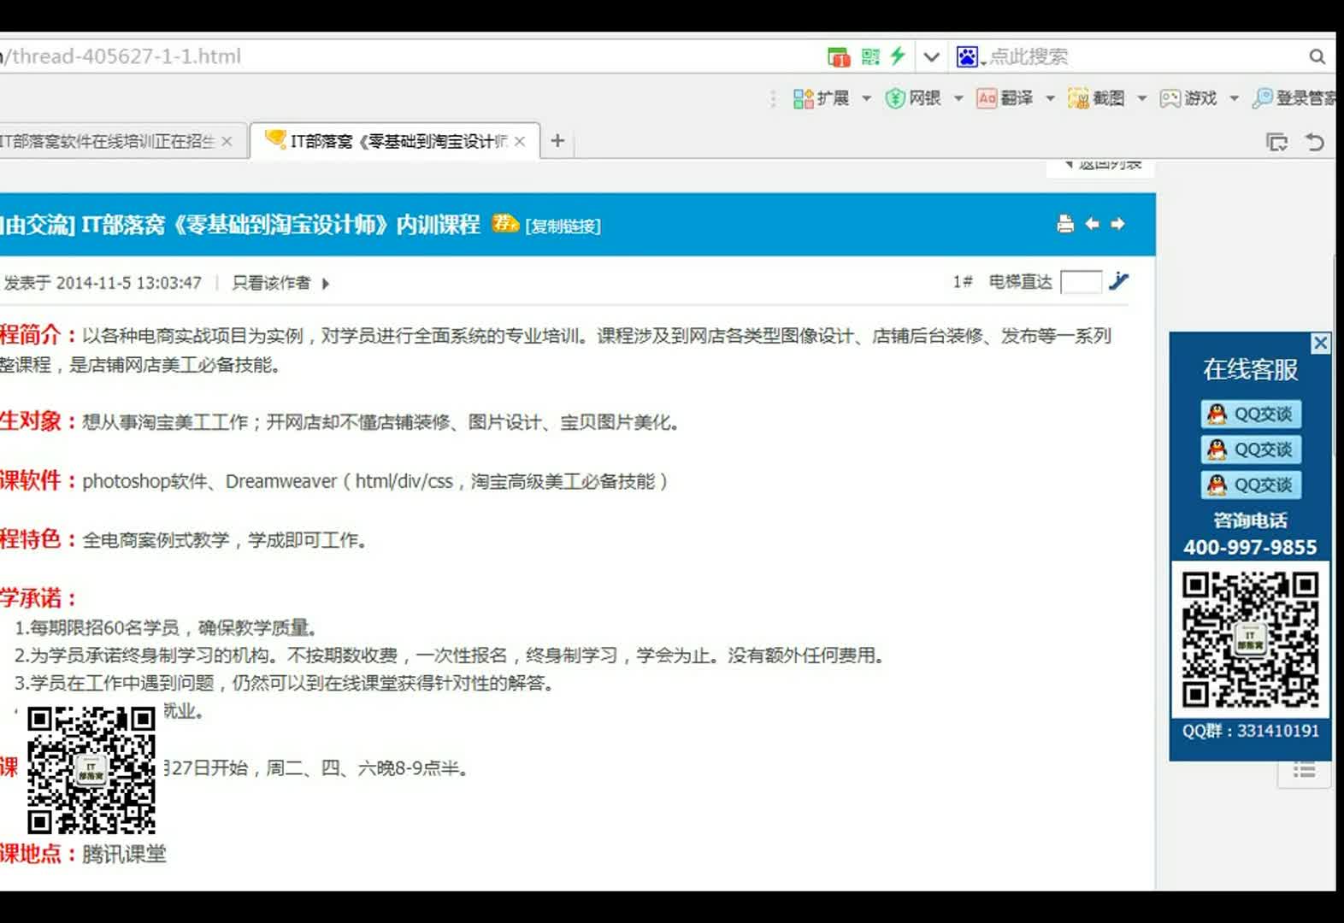The height and width of the screenshot is (923, 1344).
Task: Open the 登录管家 login manager
Action: click(x=1294, y=98)
